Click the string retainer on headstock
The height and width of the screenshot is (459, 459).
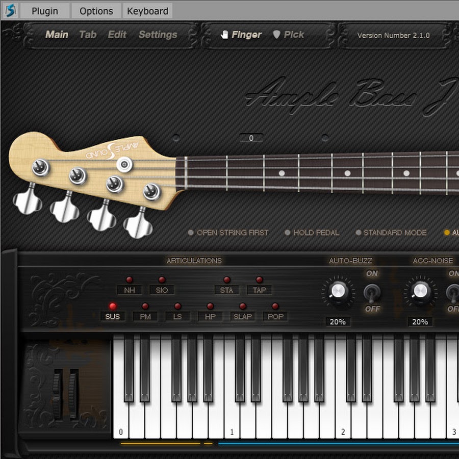(124, 164)
